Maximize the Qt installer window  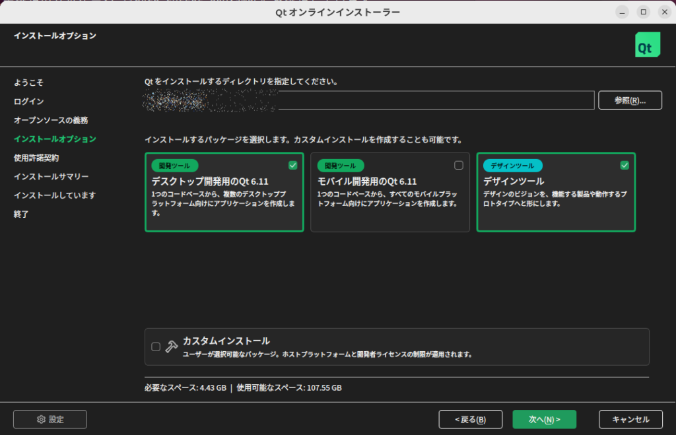643,12
